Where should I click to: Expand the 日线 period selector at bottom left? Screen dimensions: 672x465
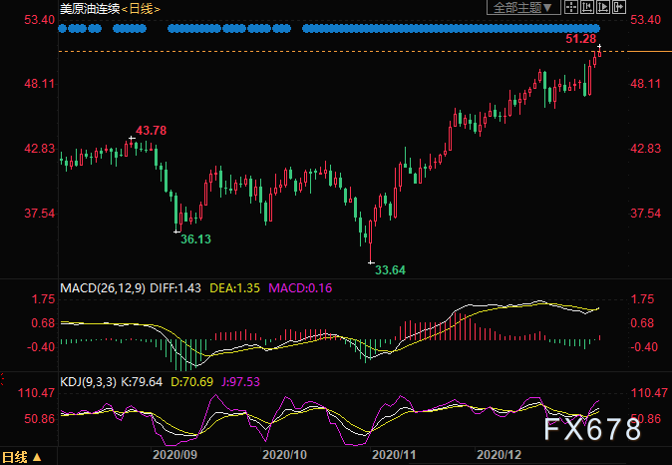tap(24, 457)
